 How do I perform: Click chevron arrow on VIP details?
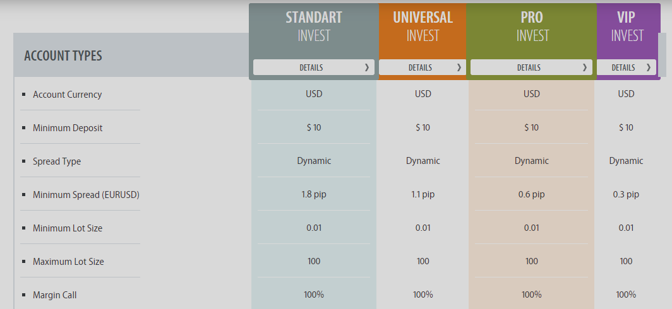pyautogui.click(x=649, y=67)
